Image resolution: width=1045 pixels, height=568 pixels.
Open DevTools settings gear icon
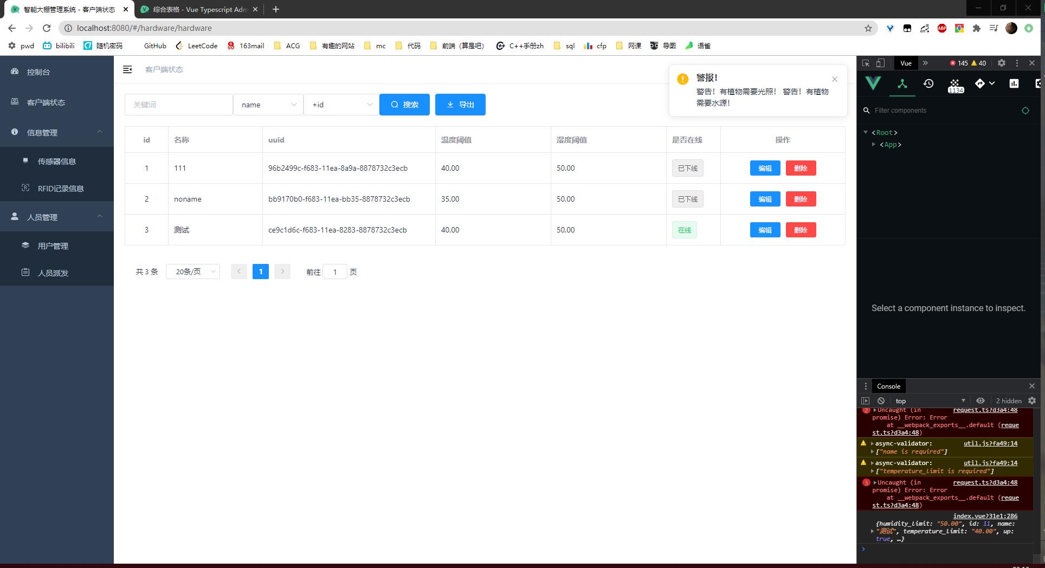click(1002, 63)
